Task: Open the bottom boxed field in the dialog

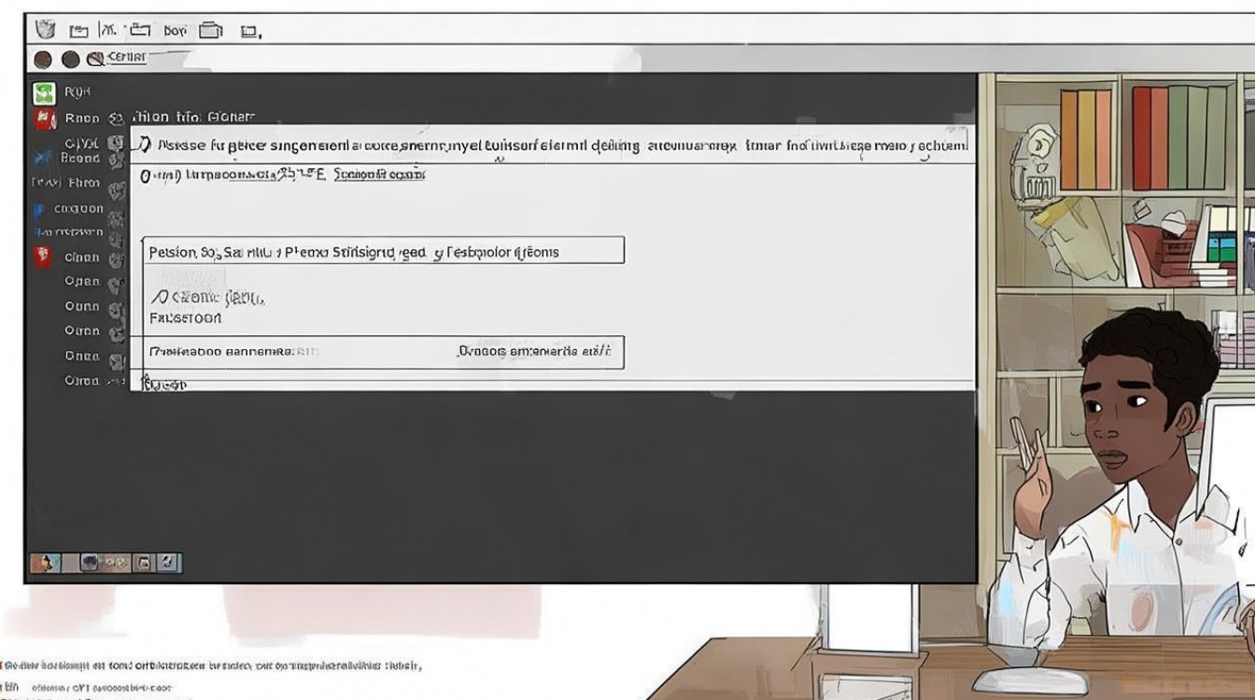Action: [x=384, y=352]
